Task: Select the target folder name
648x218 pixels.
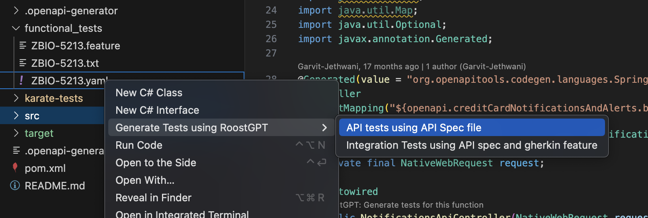Action: click(39, 133)
